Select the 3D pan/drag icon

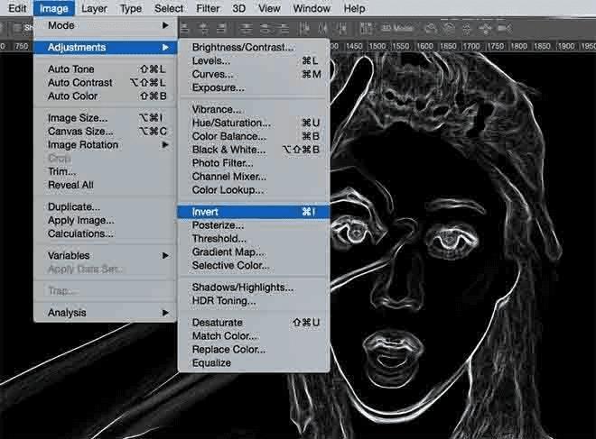click(466, 27)
